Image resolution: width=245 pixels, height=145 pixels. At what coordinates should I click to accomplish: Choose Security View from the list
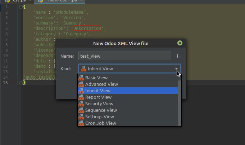tap(128, 104)
